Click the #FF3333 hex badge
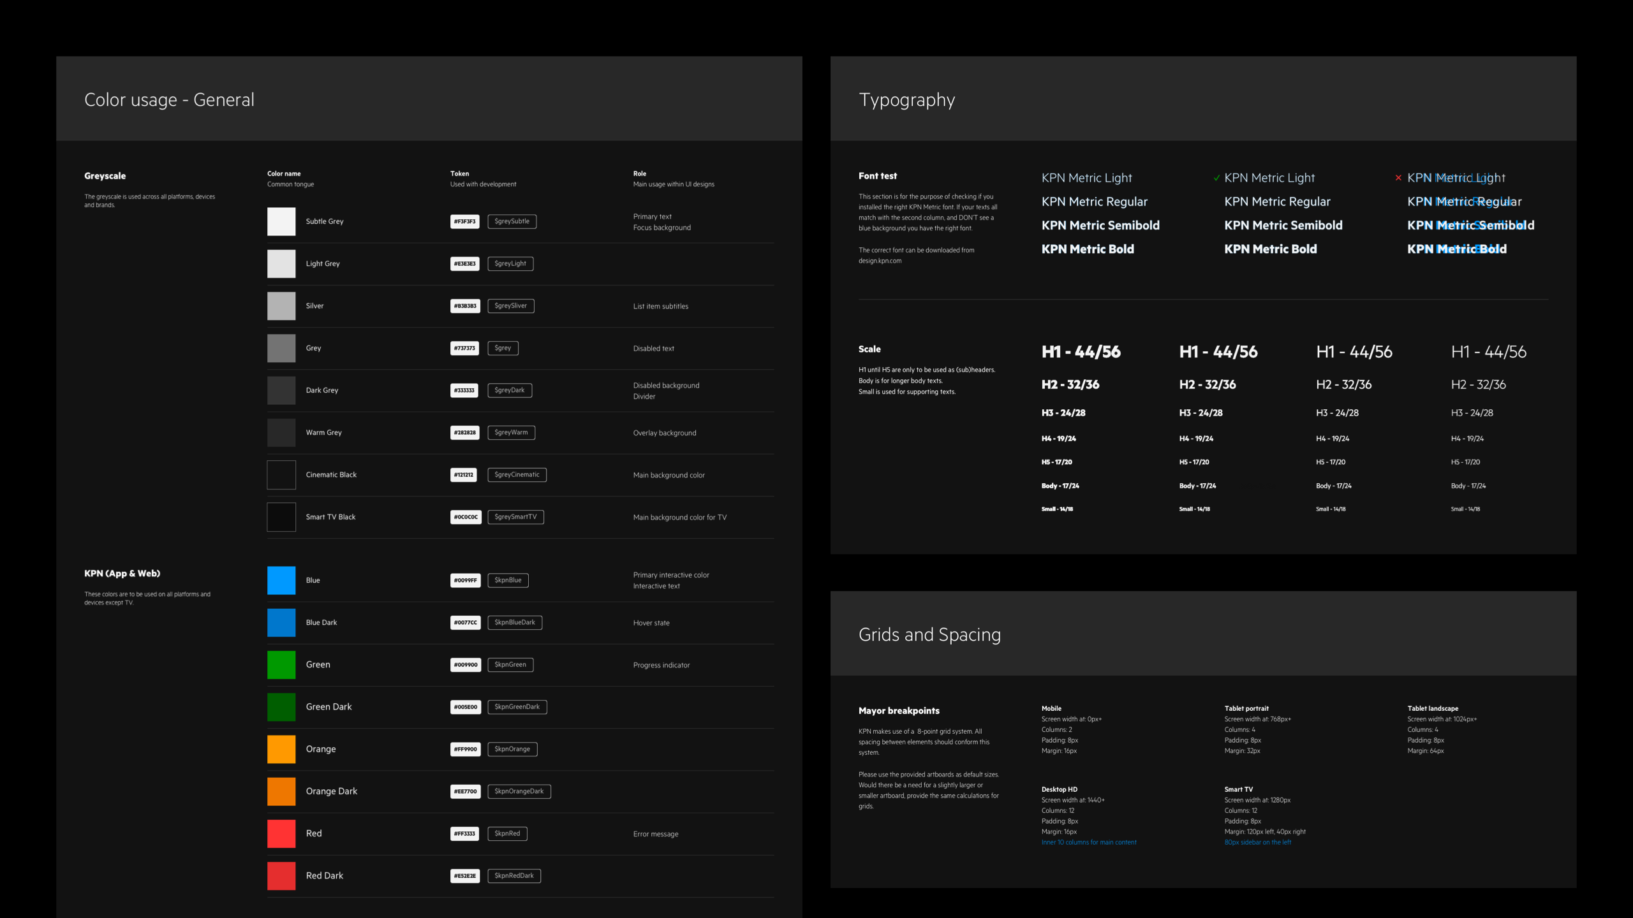The image size is (1633, 918). 464,833
